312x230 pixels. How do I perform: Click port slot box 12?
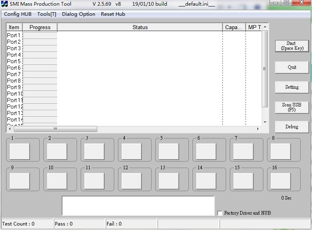pos(132,181)
